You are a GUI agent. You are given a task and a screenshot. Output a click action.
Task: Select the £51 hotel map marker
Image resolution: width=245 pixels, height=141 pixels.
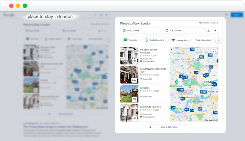183,99
